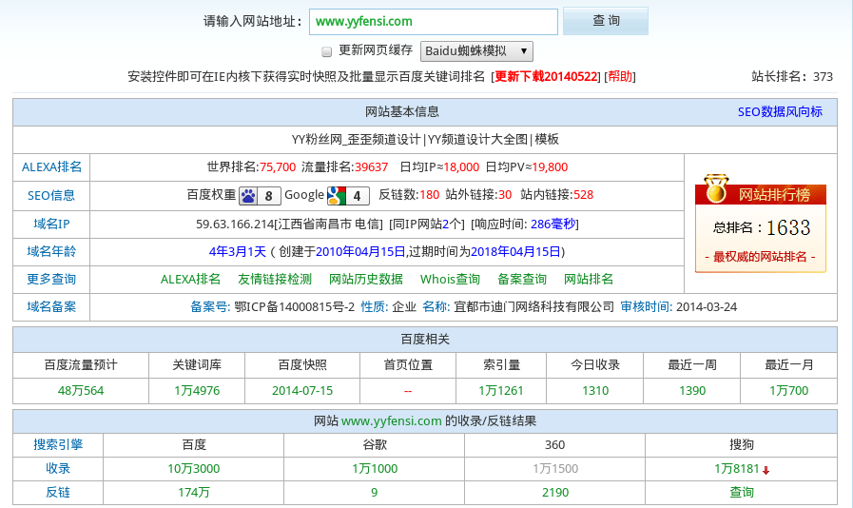This screenshot has height=508, width=853.
Task: Open the Baidu蜘蛛模拟 dropdown
Action: (x=476, y=51)
